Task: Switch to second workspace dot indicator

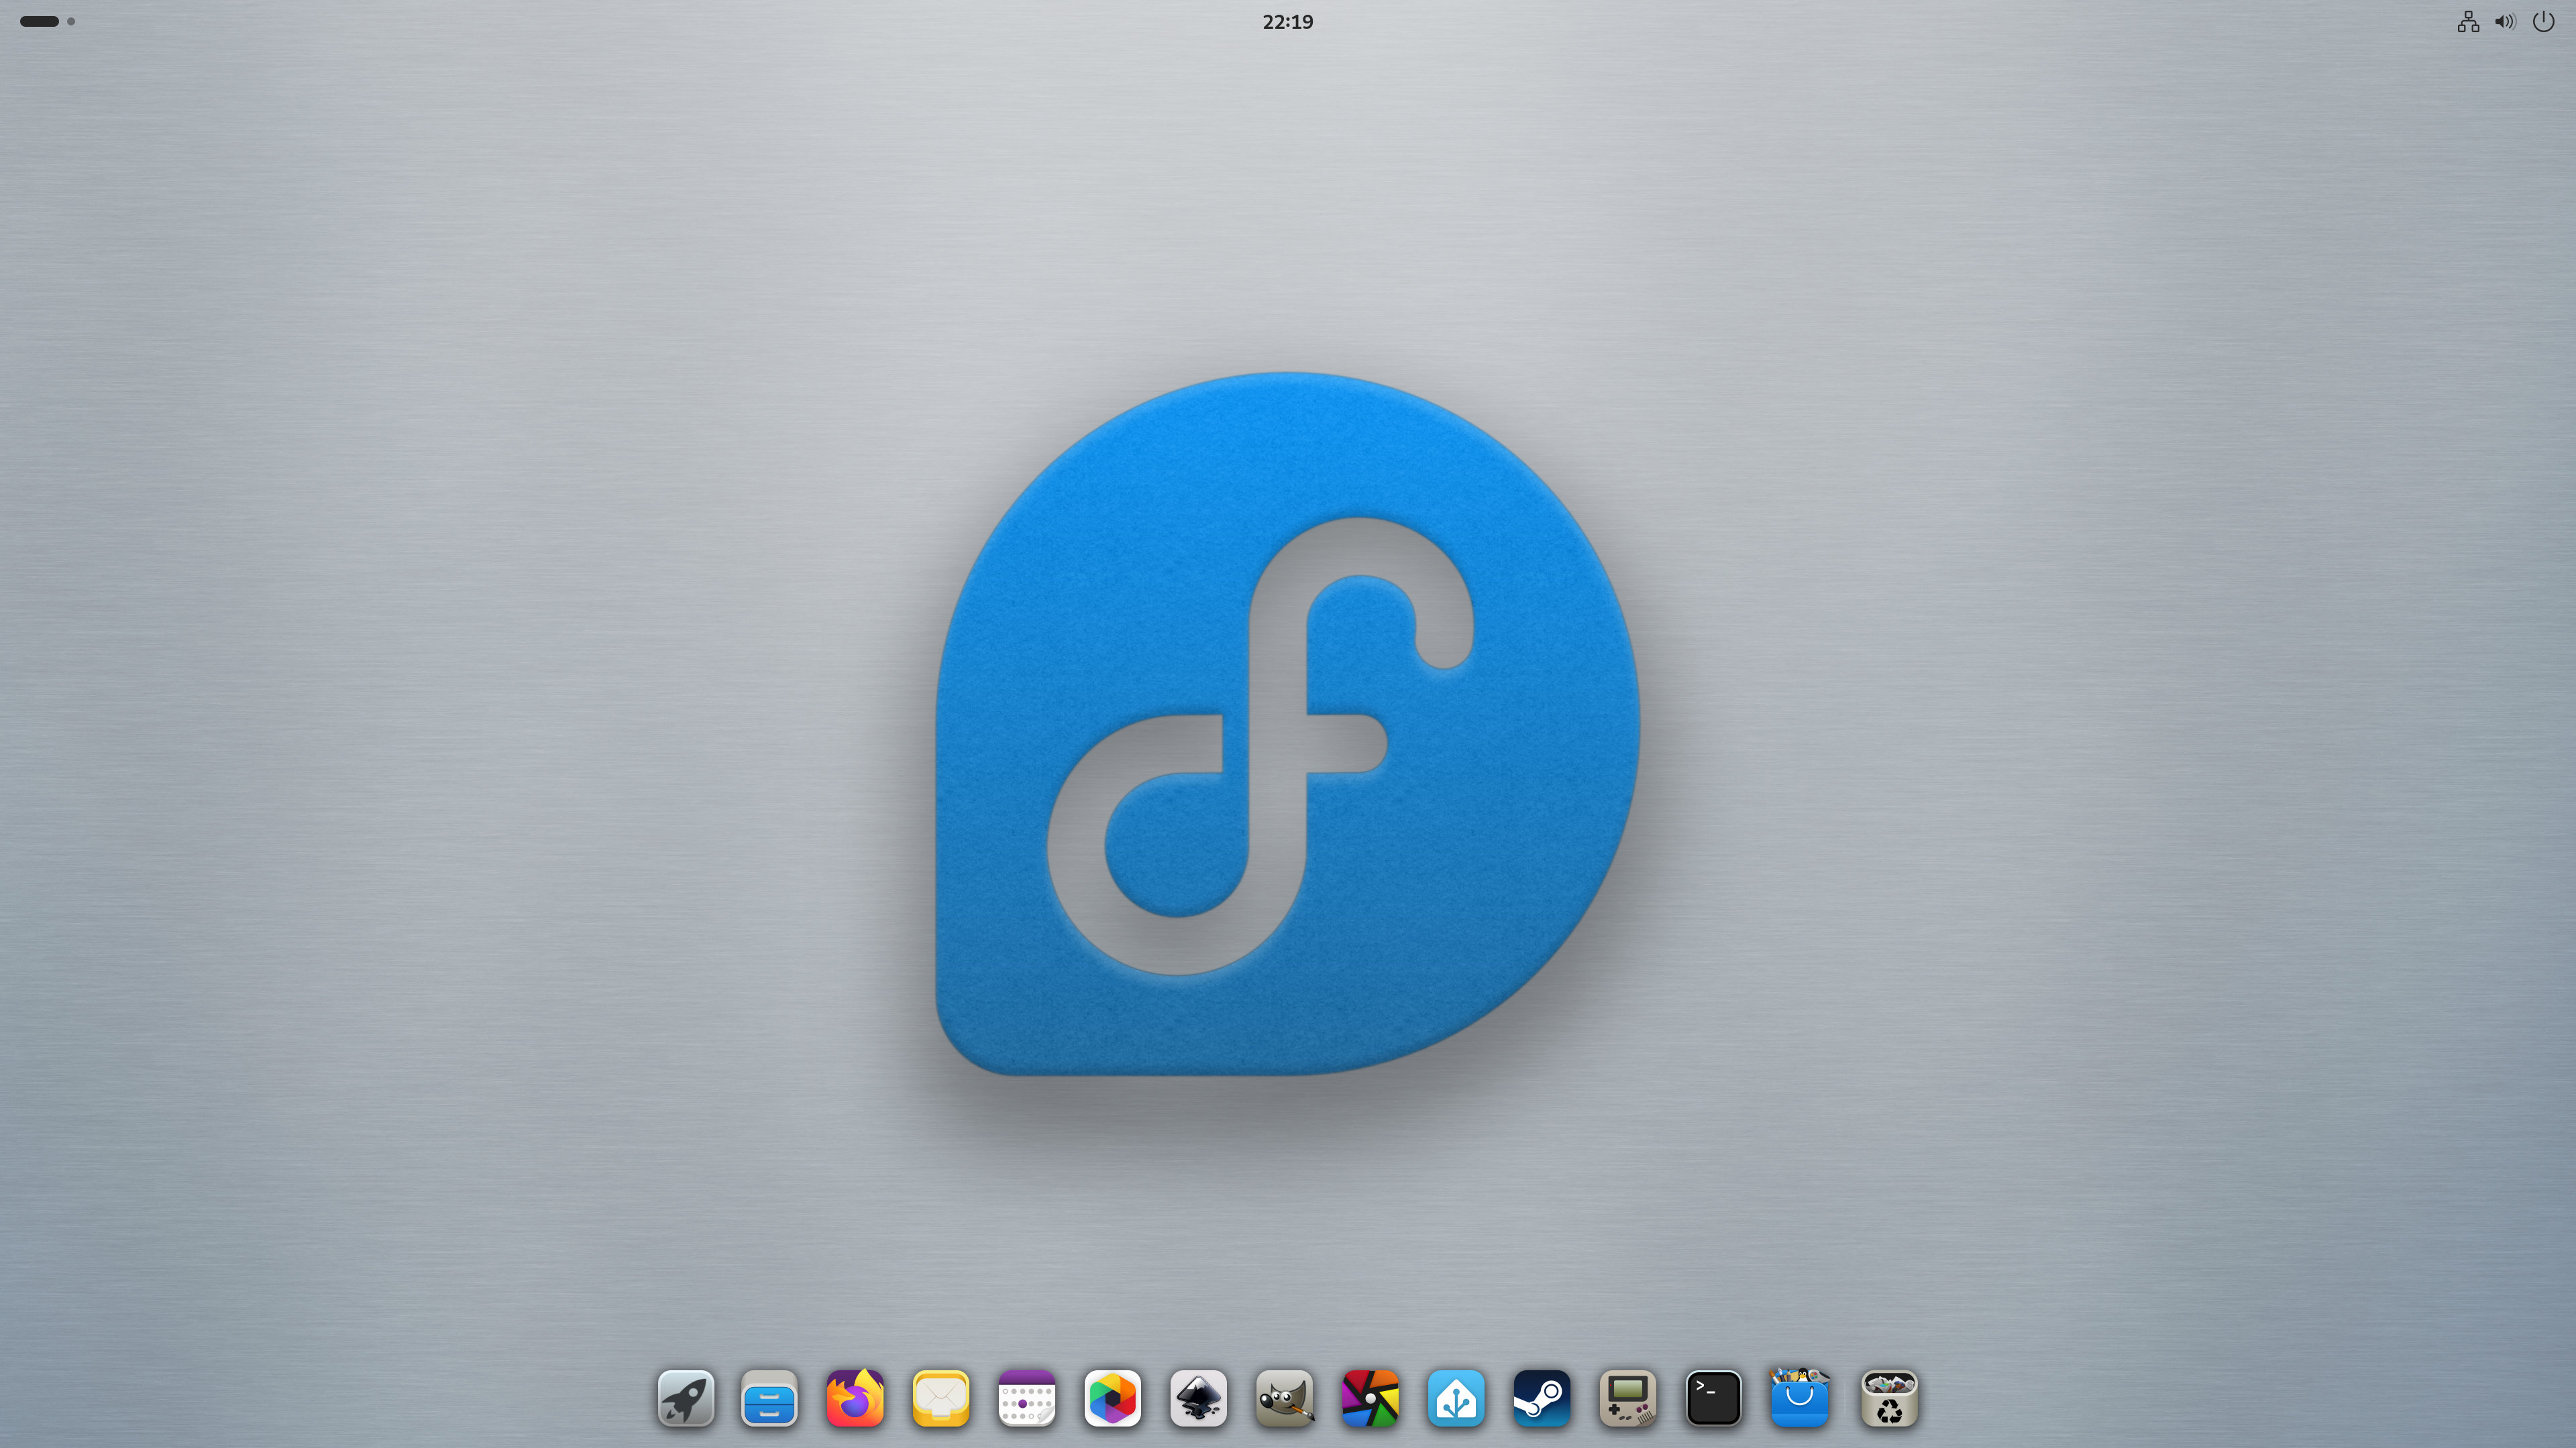Action: [71, 21]
